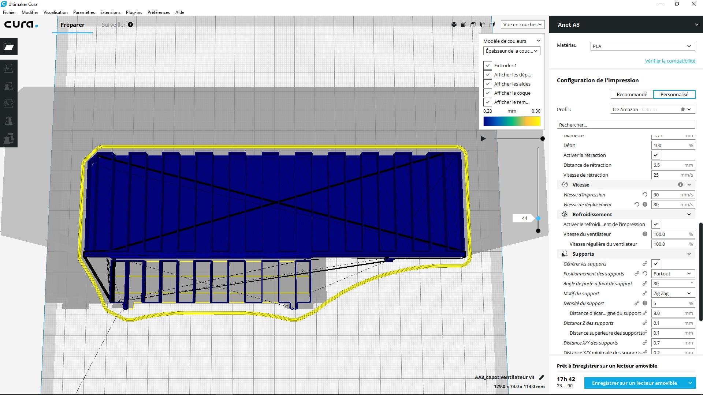Open the Matériau PLA dropdown

(x=642, y=46)
